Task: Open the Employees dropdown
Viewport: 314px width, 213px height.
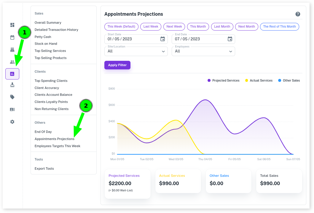Action: click(203, 51)
